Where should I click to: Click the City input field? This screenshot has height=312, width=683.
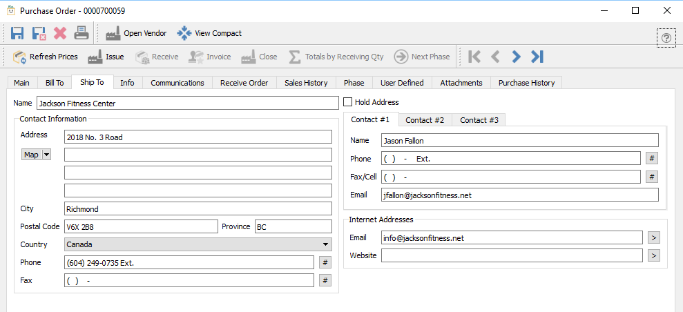click(198, 208)
